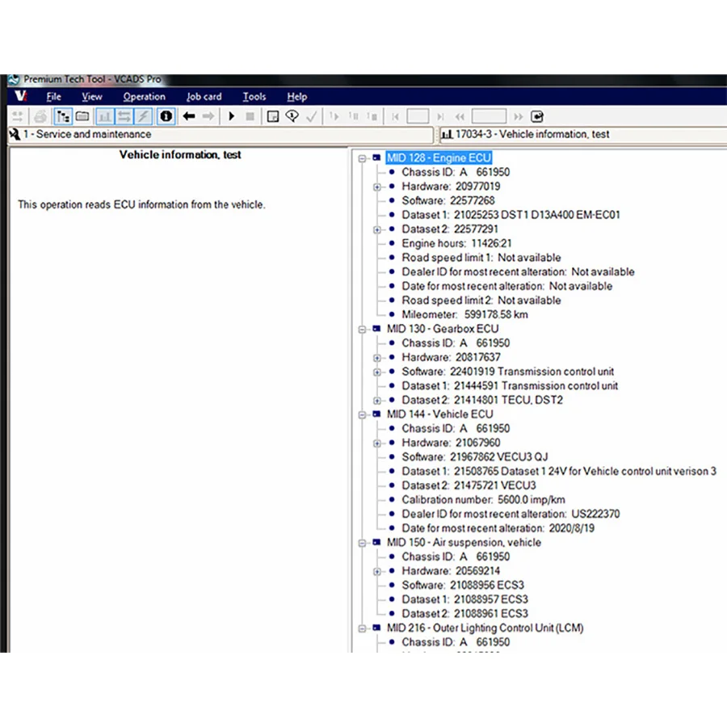Click Software: 22577268 under Engine ECU

tap(448, 201)
